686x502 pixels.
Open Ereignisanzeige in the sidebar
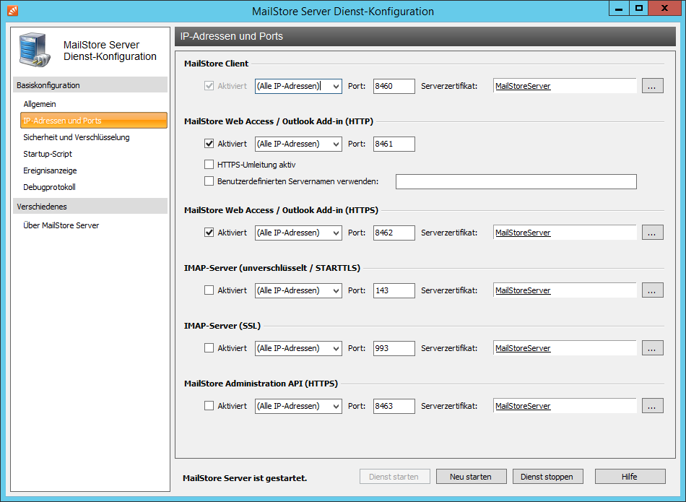click(x=50, y=170)
